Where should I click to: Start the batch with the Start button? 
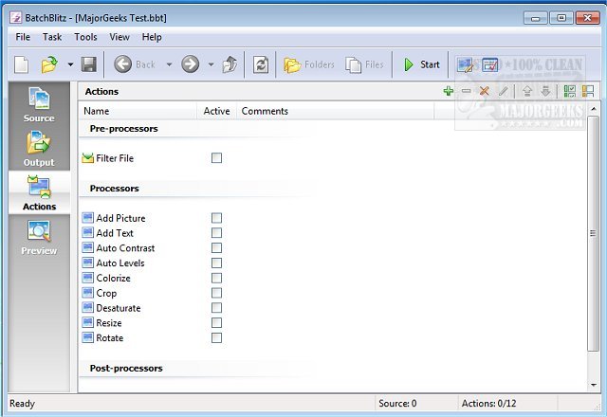point(421,64)
